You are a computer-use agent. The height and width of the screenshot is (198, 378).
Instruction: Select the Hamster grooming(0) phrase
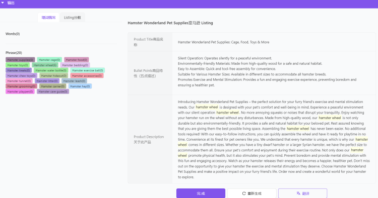tap(21, 86)
